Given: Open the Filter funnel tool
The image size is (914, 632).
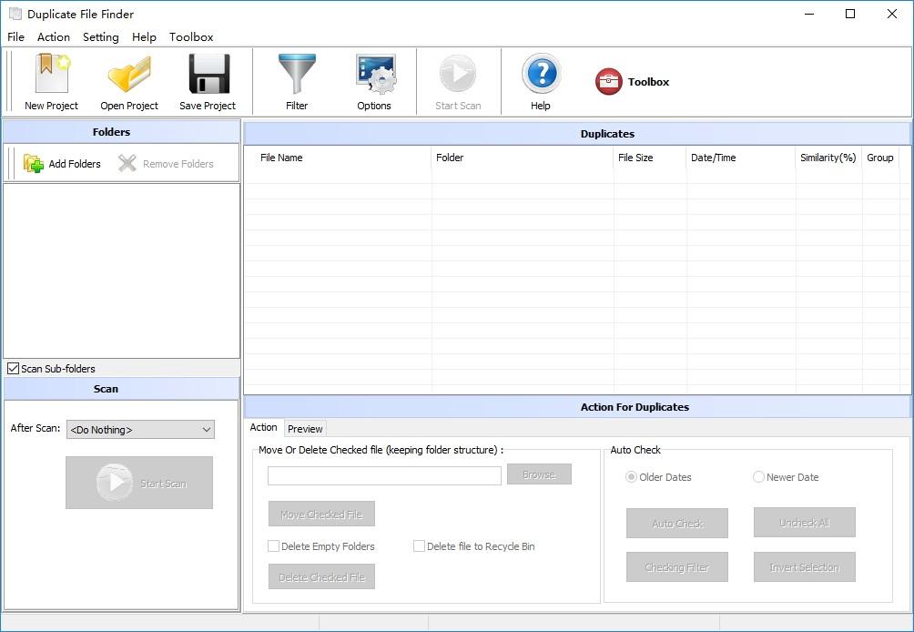Looking at the screenshot, I should coord(297,74).
